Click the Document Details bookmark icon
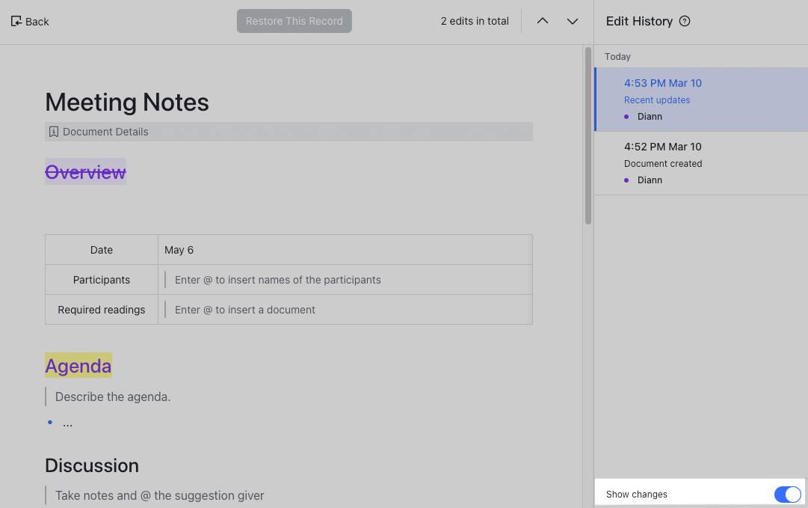This screenshot has width=808, height=508. click(53, 131)
